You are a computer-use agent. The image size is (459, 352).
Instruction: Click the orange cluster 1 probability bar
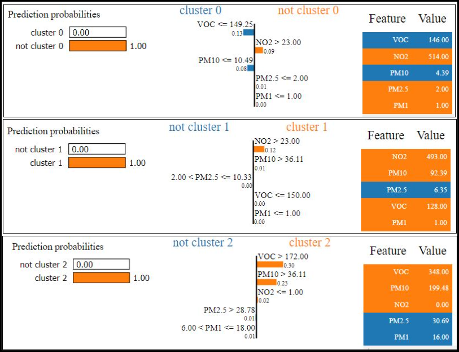coord(97,163)
